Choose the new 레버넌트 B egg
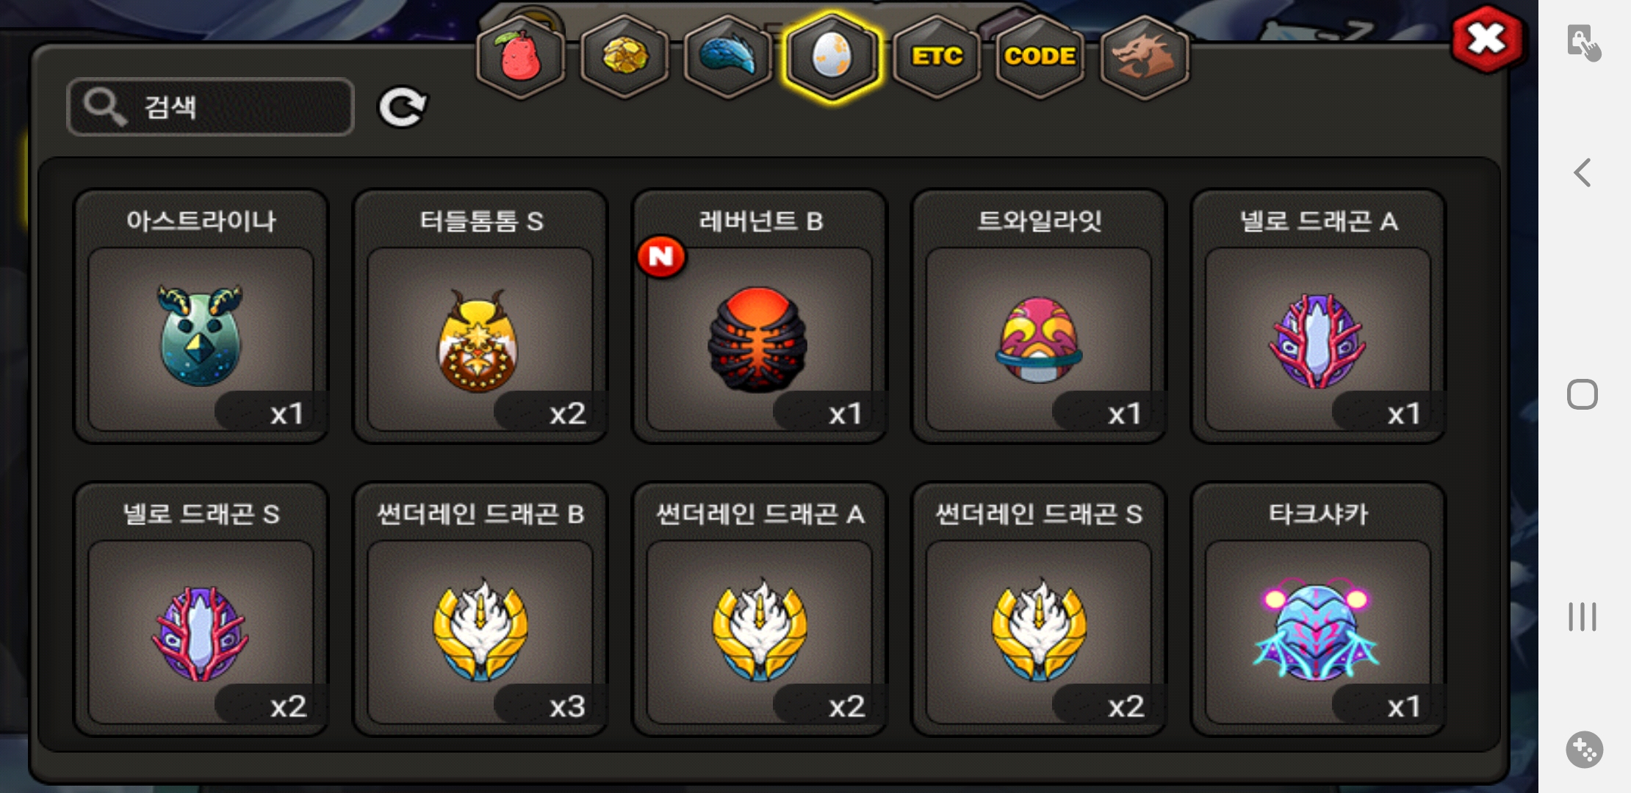 point(760,316)
